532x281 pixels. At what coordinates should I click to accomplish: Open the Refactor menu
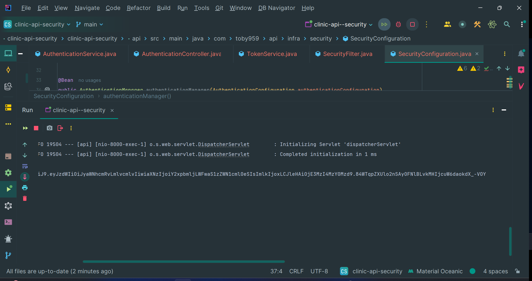139,8
